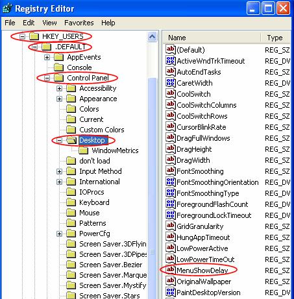The width and height of the screenshot is (294, 299).
Task: Select the CoolSwitchRows value
Action: 202,116
